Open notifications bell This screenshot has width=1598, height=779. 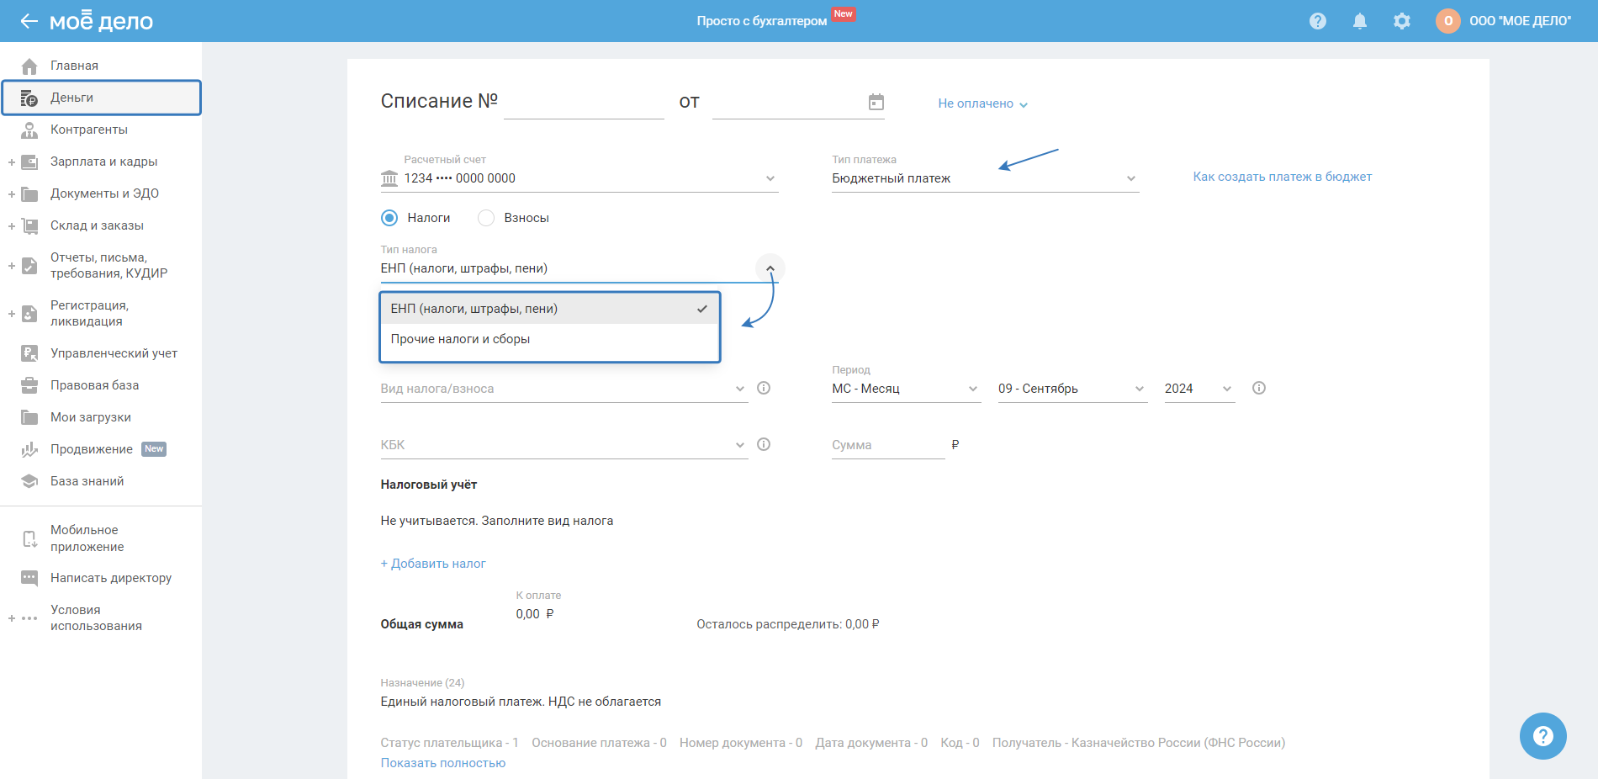[1360, 21]
